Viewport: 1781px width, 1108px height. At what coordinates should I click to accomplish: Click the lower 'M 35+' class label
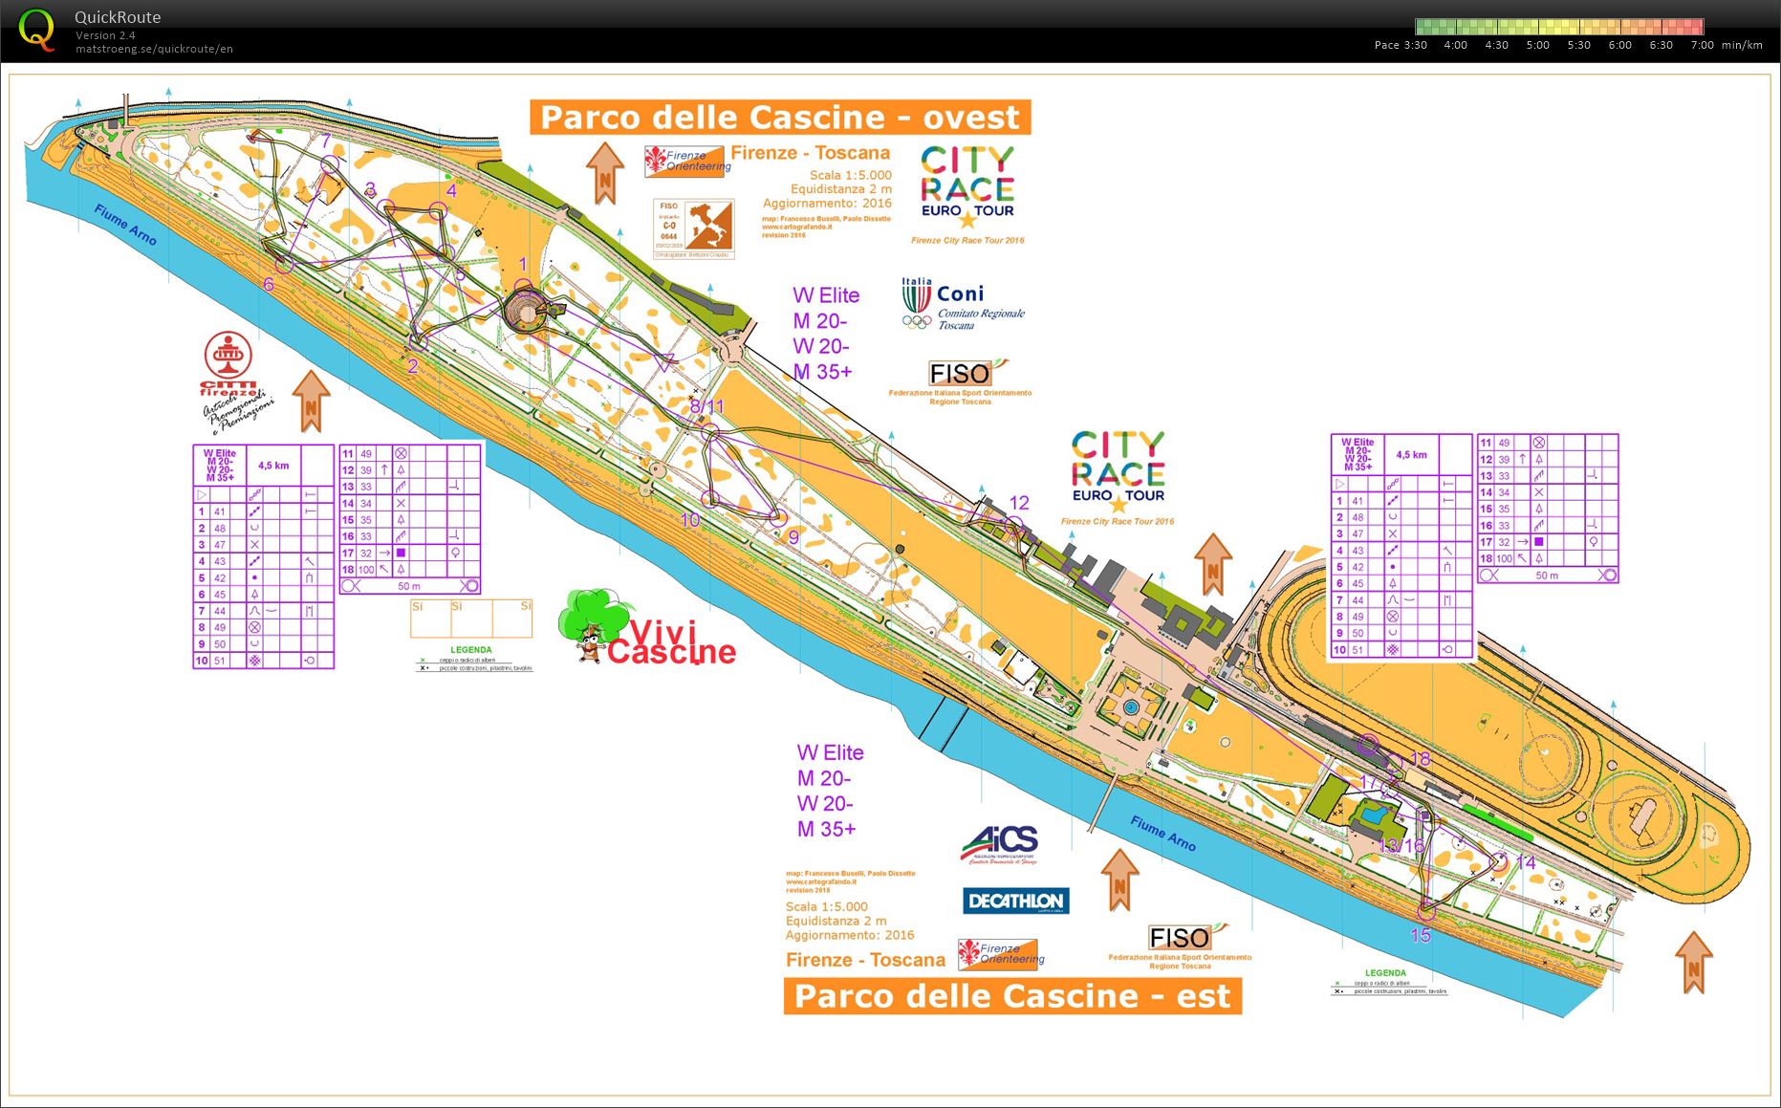[x=826, y=829]
